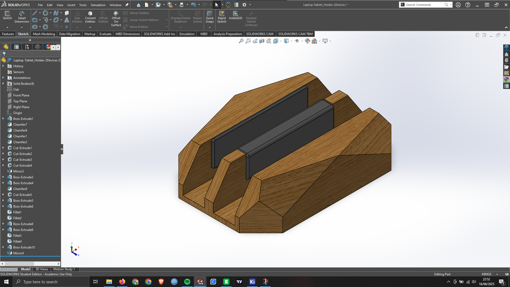Open Spotify from the Windows taskbar

[x=187, y=282]
